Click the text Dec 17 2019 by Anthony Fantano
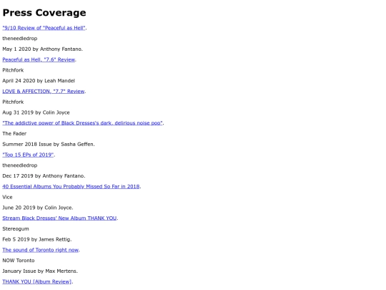This screenshot has height=290, width=386. (44, 176)
